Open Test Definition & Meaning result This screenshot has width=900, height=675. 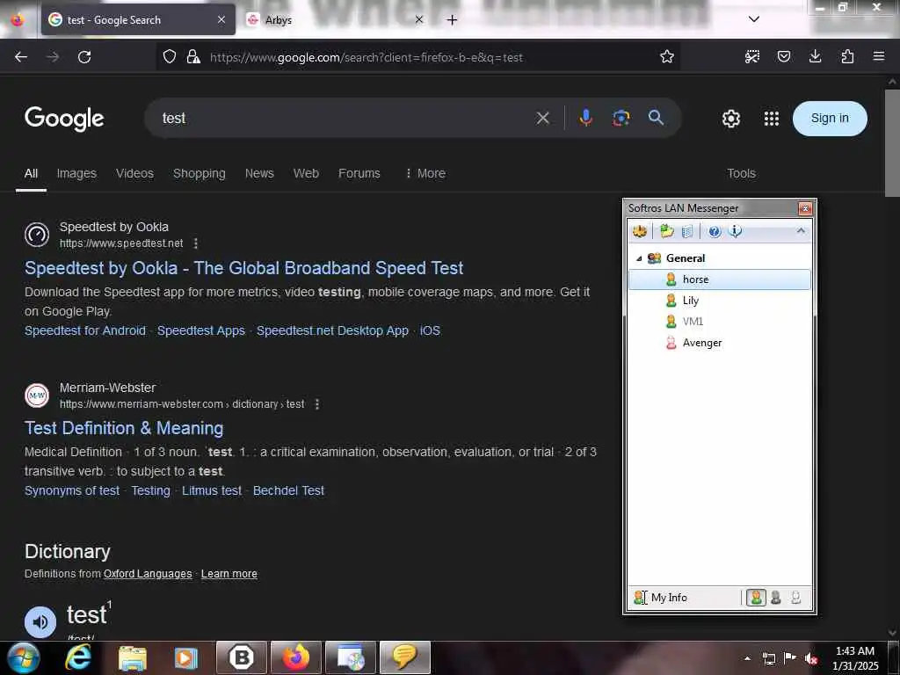pos(124,428)
